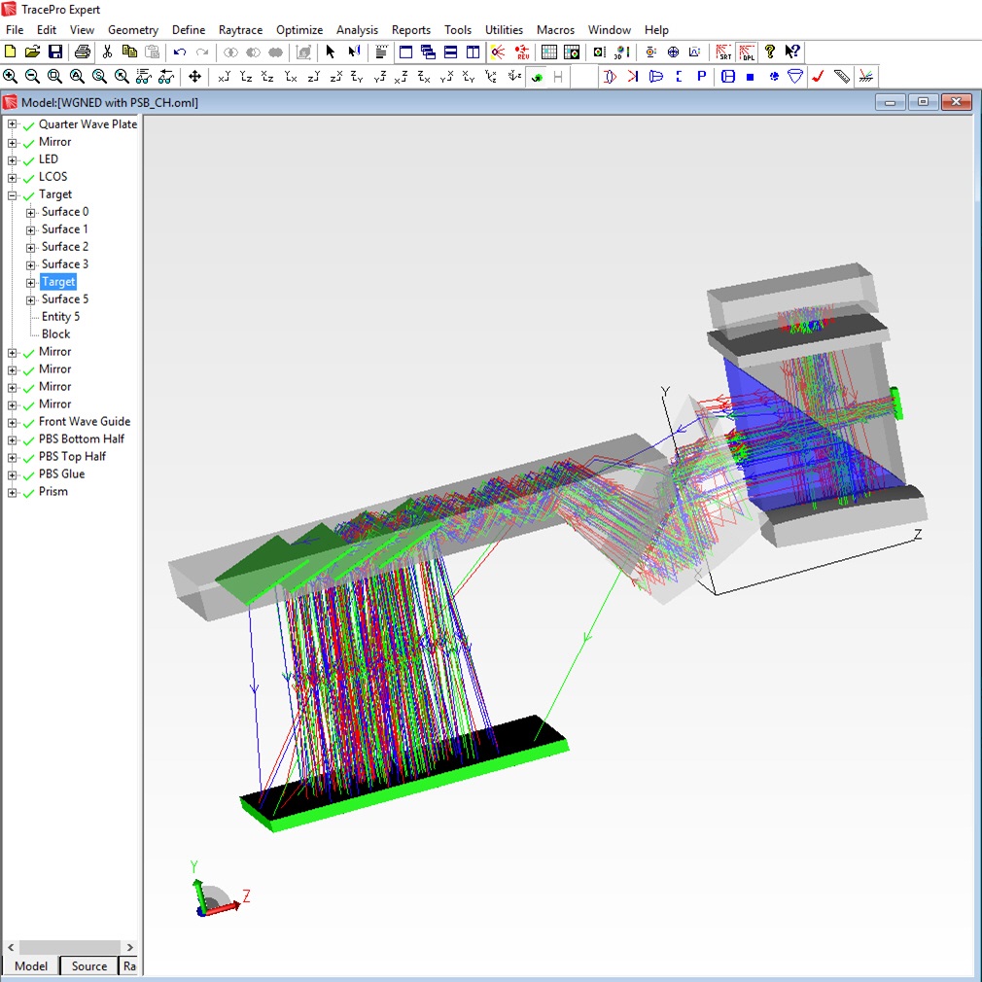Activate the Pan view tool

196,76
